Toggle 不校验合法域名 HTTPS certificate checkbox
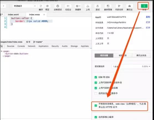This screenshot has width=154, height=120. click(96, 106)
